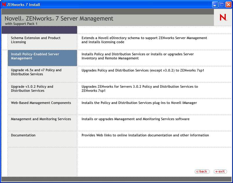Image resolution: width=233 pixels, height=183 pixels.
Task: Click the eDirectory schema extension description text
Action: pyautogui.click(x=145, y=40)
